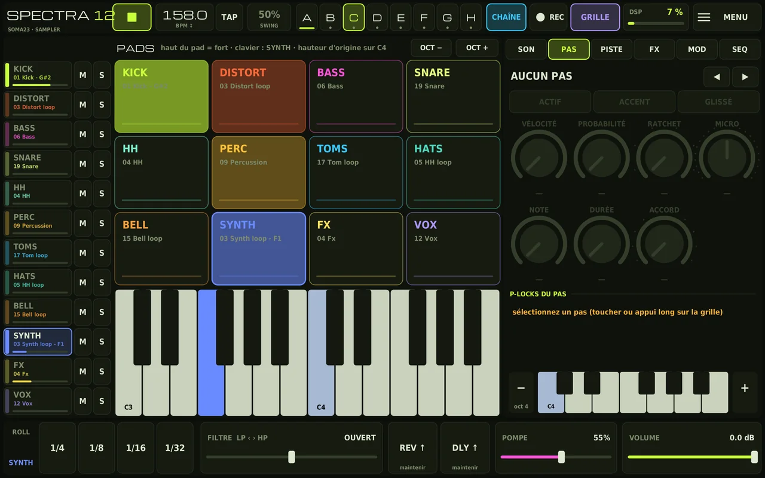Select pattern H
The width and height of the screenshot is (765, 478).
coord(471,17)
